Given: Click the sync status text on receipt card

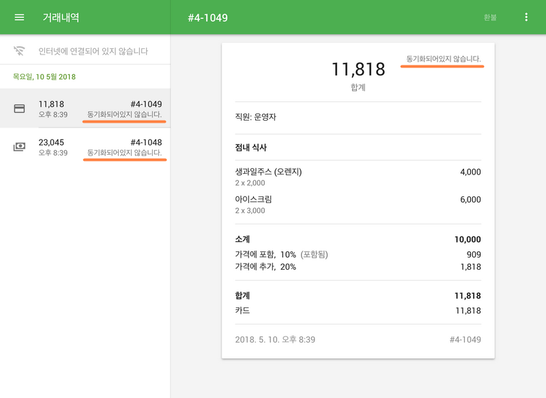Looking at the screenshot, I should 443,59.
